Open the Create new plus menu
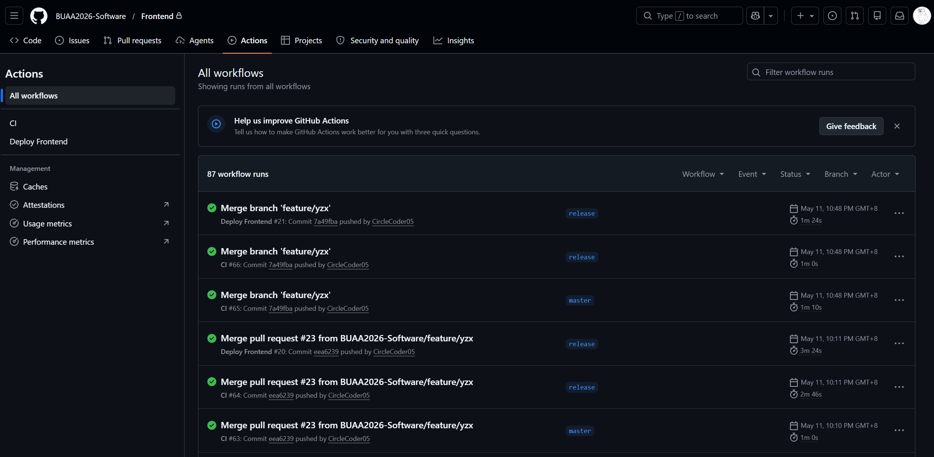Image resolution: width=934 pixels, height=457 pixels. (x=805, y=16)
